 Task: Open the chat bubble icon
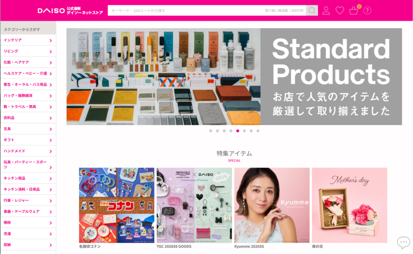pos(403,242)
